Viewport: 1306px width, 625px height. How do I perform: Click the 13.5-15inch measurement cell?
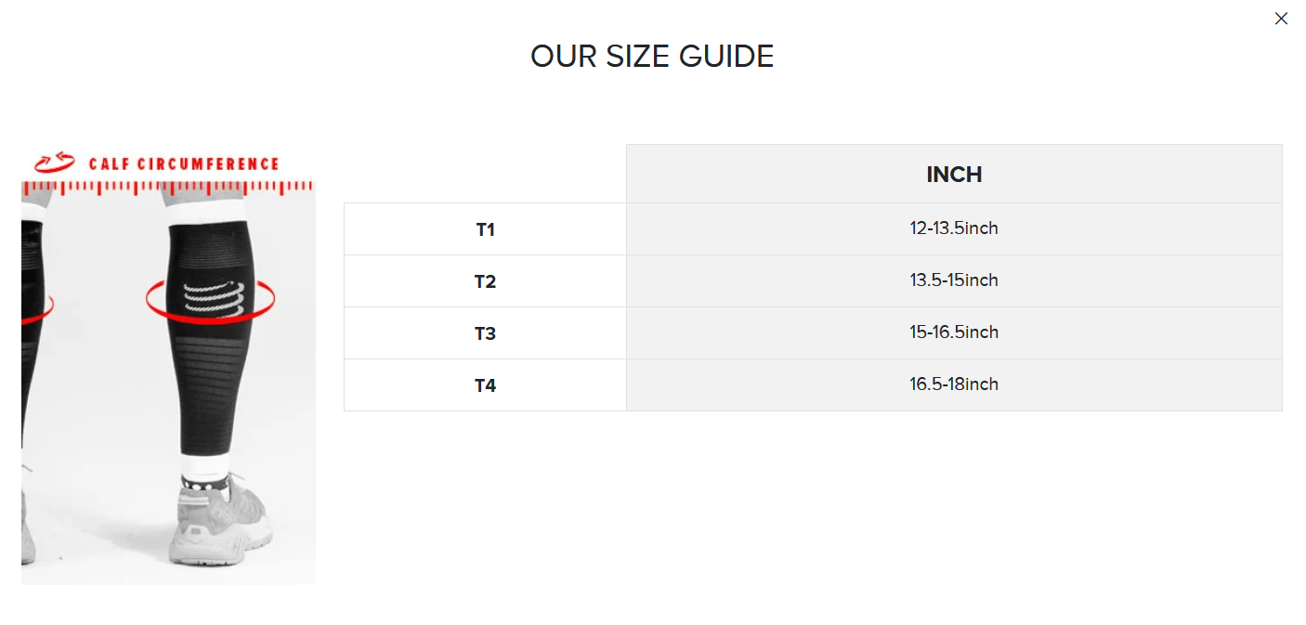click(954, 280)
